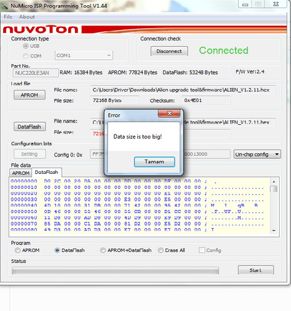Load a file with the DataFlash button
Viewport: 291px width, 311px height.
pyautogui.click(x=29, y=127)
